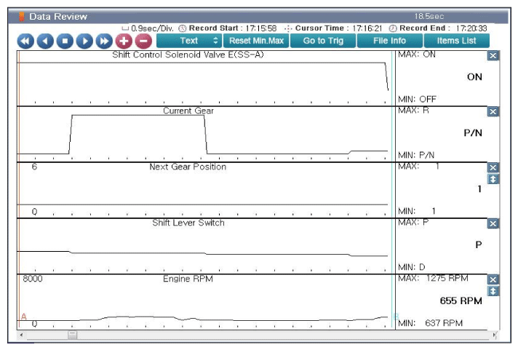Image resolution: width=518 pixels, height=350 pixels.
Task: Click the scrollbar left arrow
Action: 22,335
